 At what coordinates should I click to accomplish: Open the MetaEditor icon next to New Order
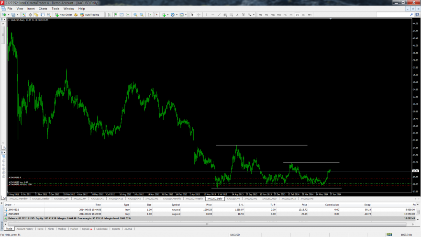76,15
